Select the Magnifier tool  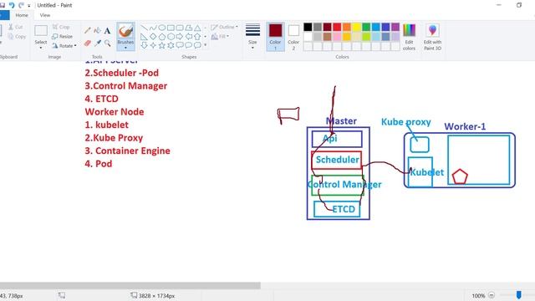coord(108,43)
